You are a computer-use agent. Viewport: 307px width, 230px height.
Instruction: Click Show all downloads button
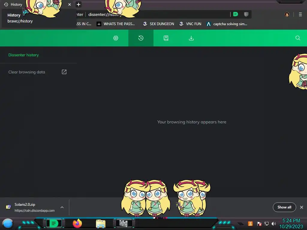(x=284, y=207)
